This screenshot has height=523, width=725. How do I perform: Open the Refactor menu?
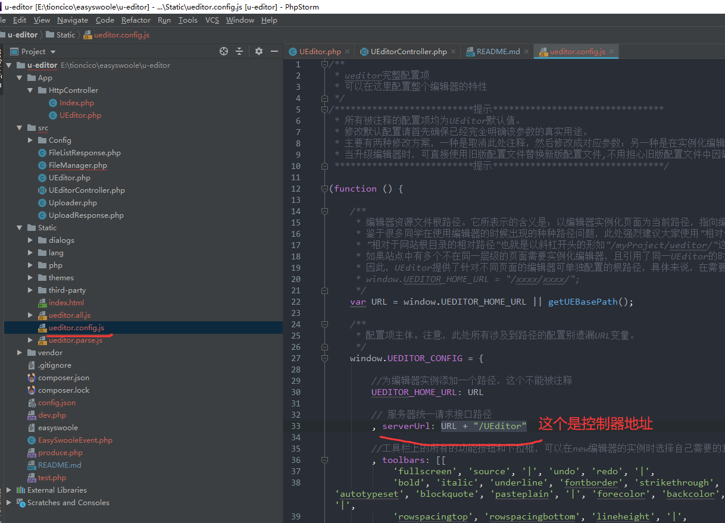[136, 20]
